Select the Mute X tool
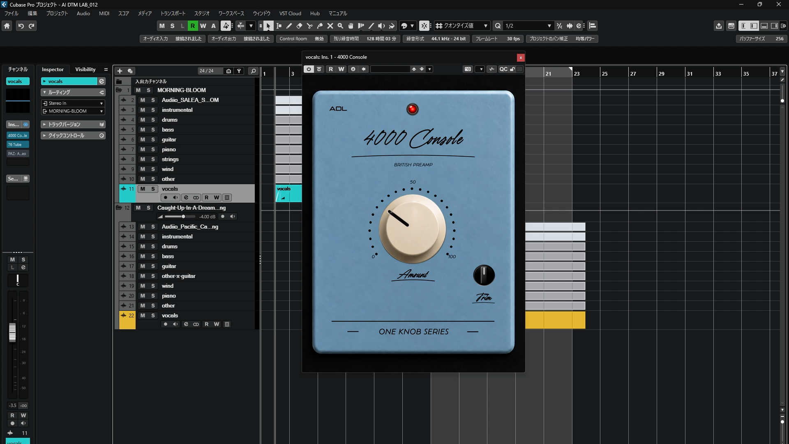Viewport: 789px width, 444px height. (x=330, y=26)
